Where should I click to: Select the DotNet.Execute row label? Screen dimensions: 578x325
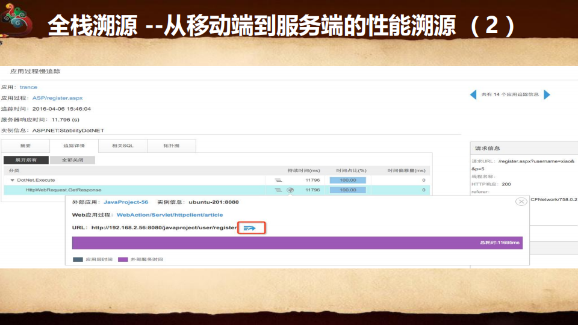coord(36,180)
